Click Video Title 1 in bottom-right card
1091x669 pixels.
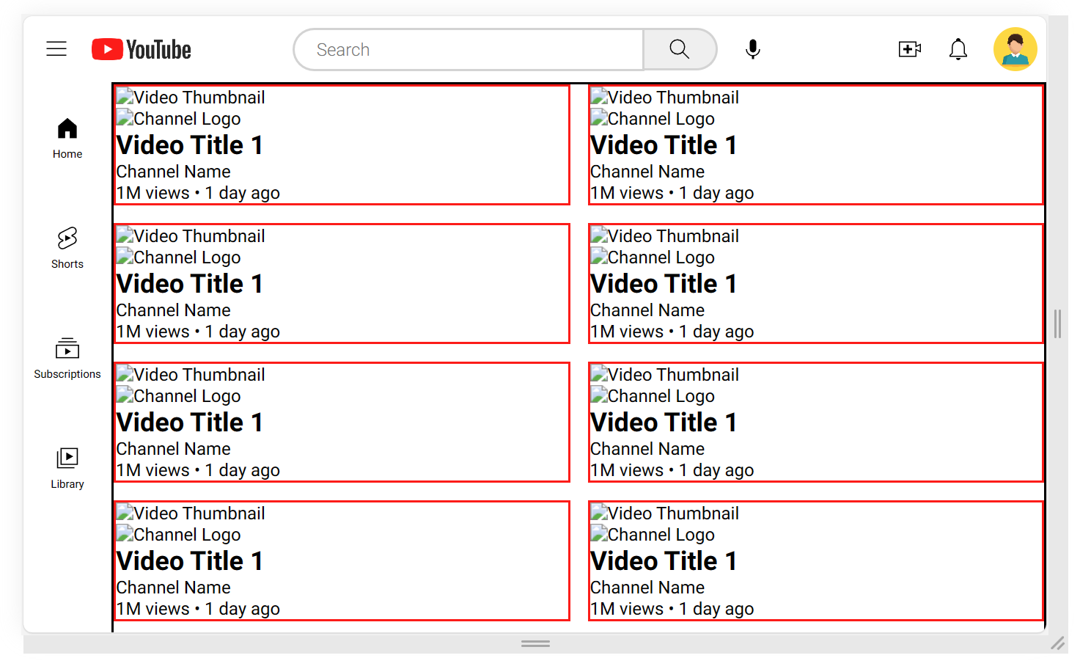[664, 561]
